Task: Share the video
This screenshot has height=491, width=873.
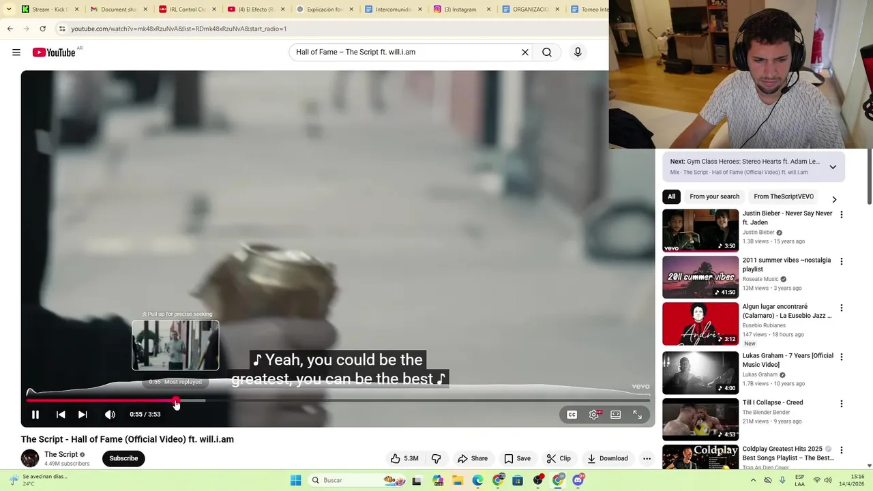Action: (473, 458)
